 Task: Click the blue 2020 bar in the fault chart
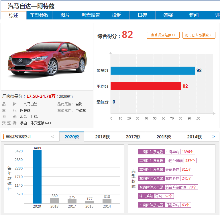pos(37,177)
